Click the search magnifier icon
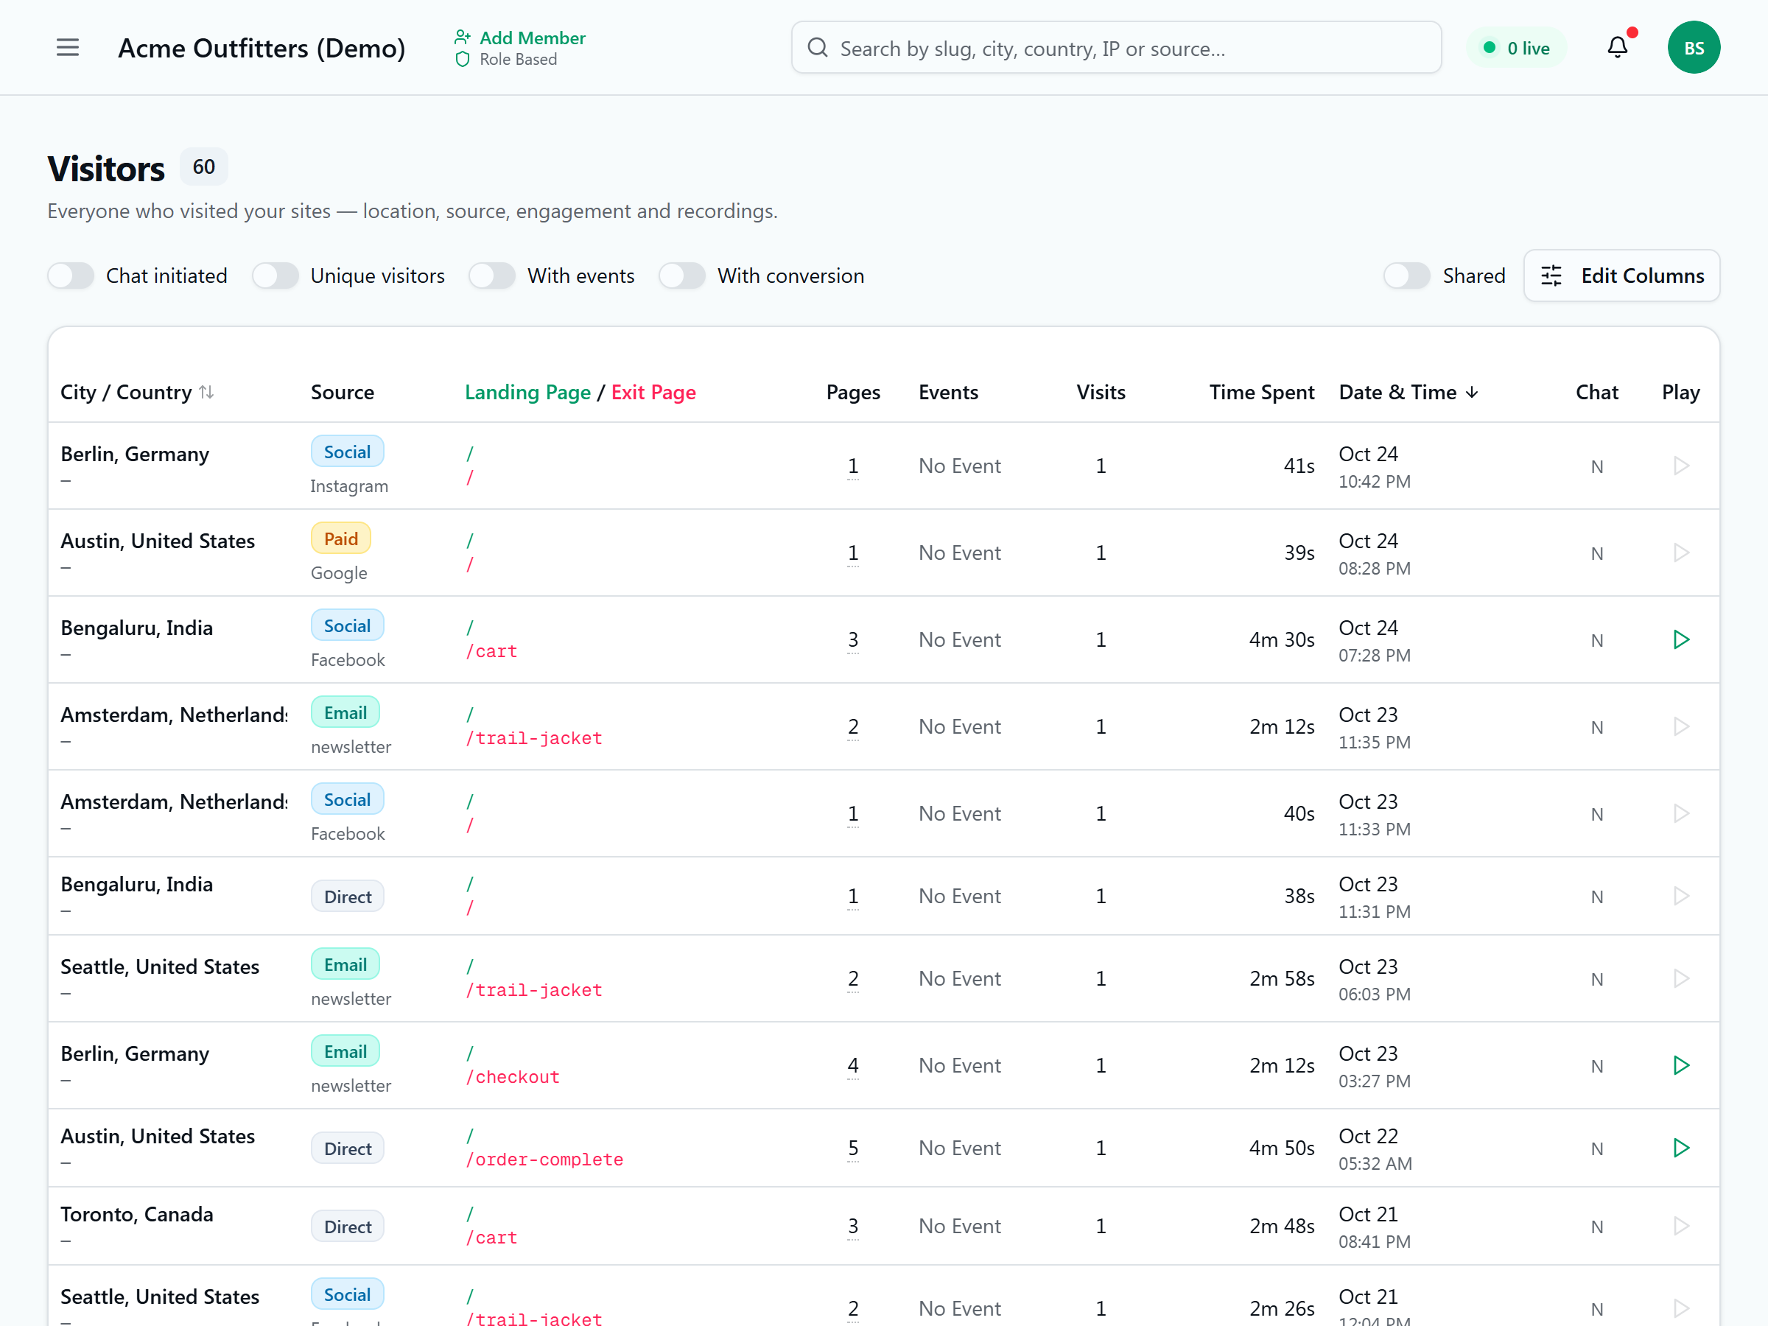Viewport: 1768px width, 1326px height. point(817,48)
